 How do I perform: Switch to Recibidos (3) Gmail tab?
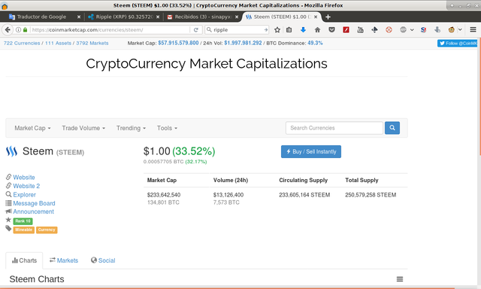tap(202, 17)
